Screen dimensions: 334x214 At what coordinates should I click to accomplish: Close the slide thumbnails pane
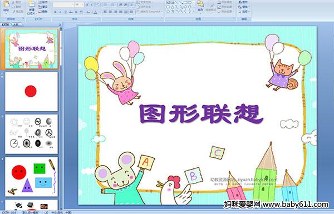[60, 24]
